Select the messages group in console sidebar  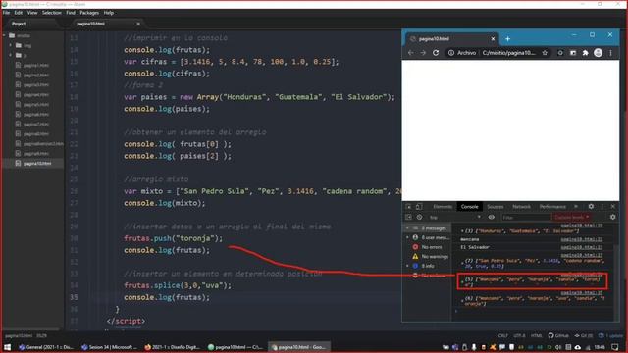(428, 228)
